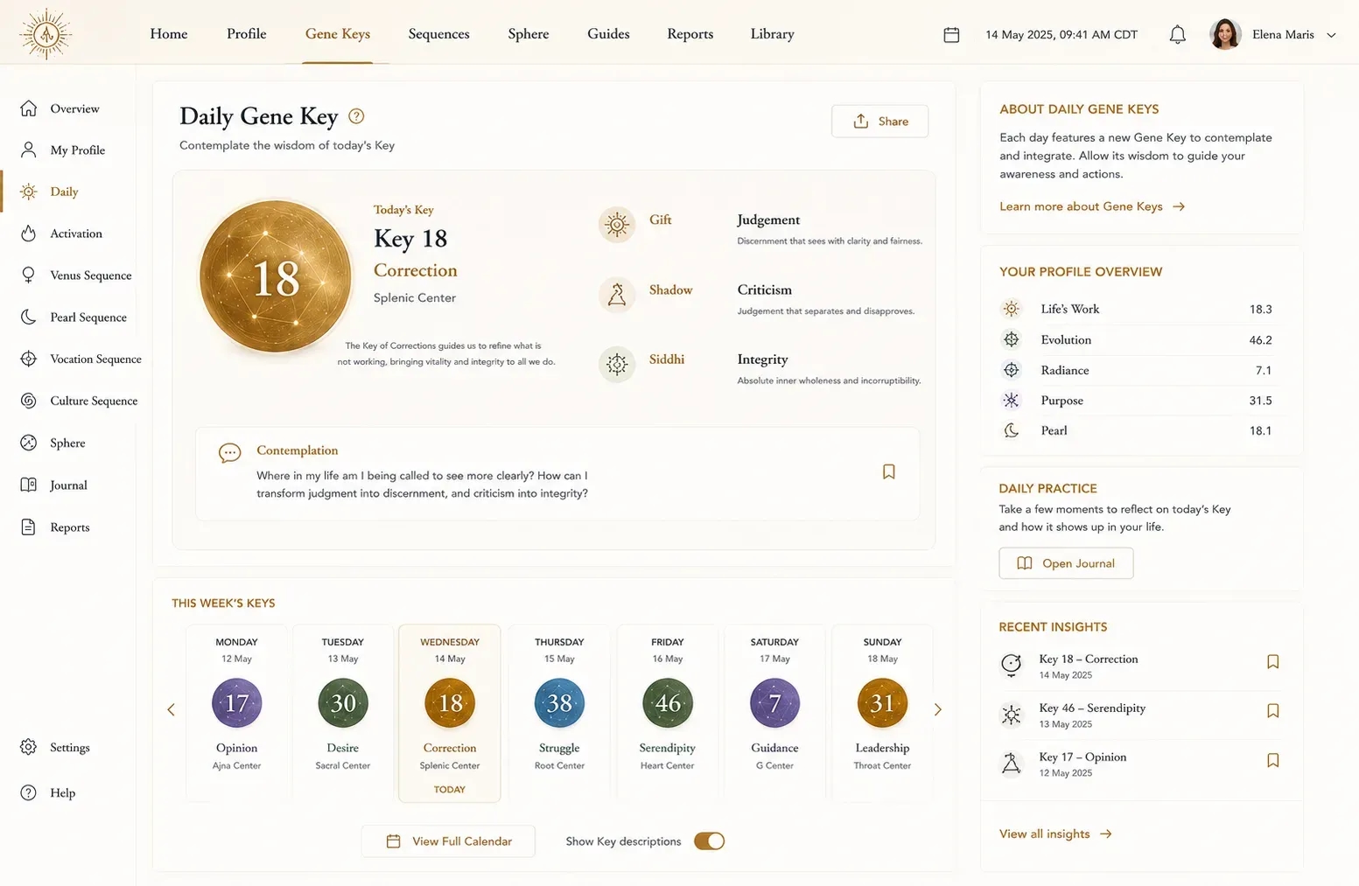Expand the Elena Maris account menu chevron
This screenshot has height=886, width=1359.
pyautogui.click(x=1332, y=35)
